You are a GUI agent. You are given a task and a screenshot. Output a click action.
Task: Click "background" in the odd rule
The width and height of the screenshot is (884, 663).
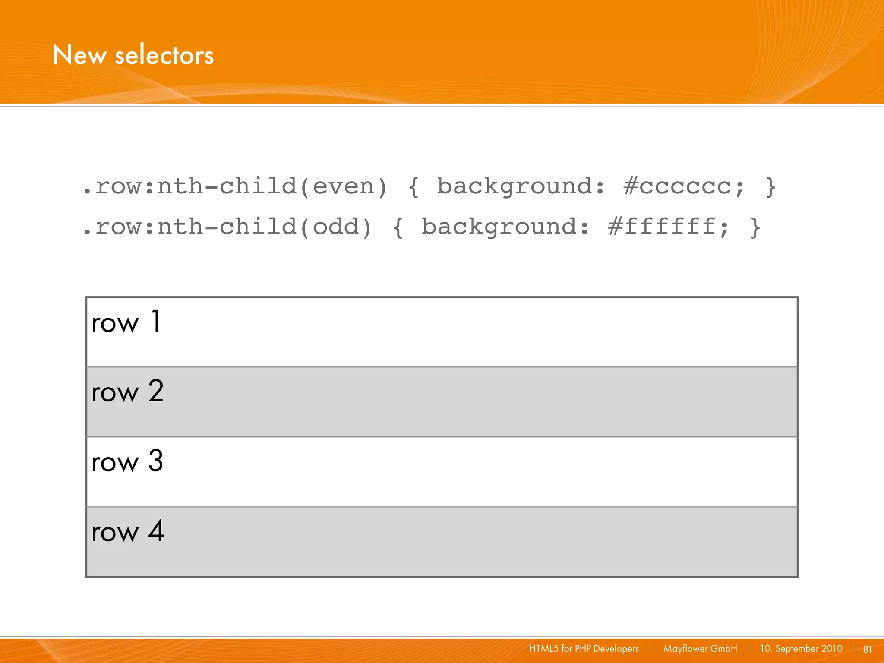pyautogui.click(x=498, y=227)
